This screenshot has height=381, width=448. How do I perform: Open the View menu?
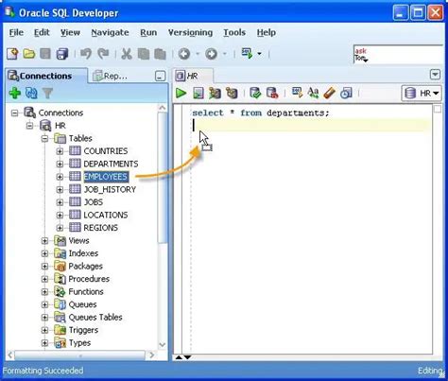(70, 32)
